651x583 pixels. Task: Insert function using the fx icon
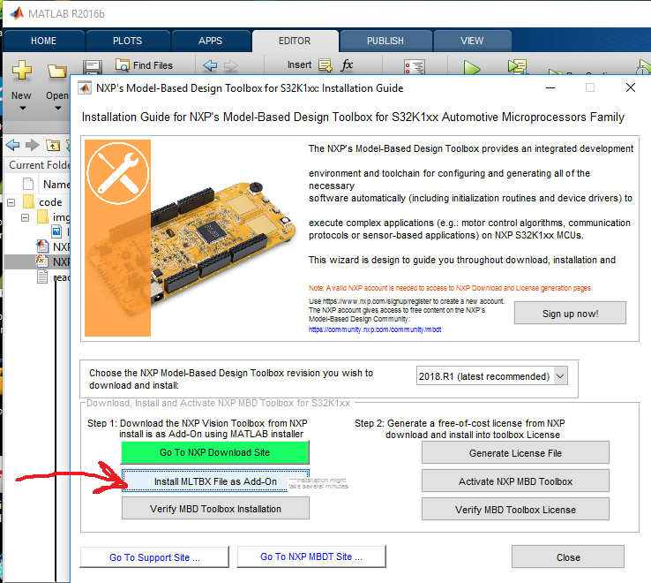[x=347, y=64]
